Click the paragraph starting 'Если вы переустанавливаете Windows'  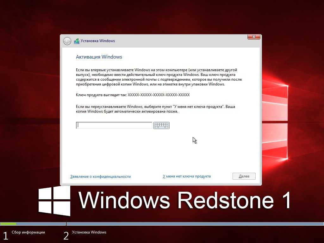(x=155, y=109)
